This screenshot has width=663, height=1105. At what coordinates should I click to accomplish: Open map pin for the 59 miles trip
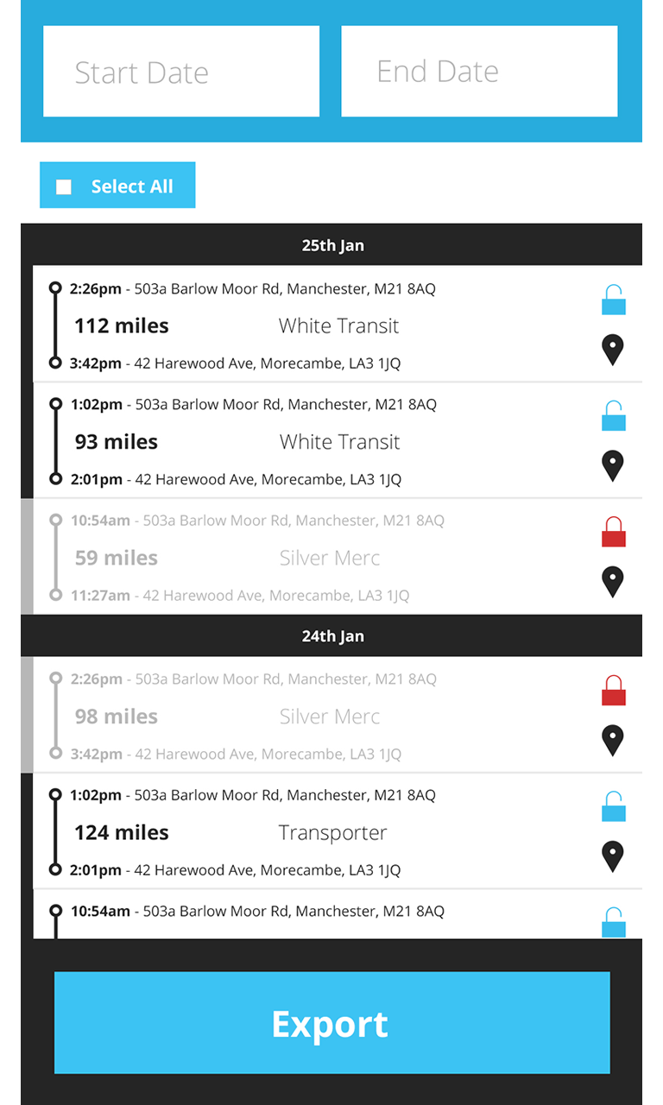tap(612, 581)
